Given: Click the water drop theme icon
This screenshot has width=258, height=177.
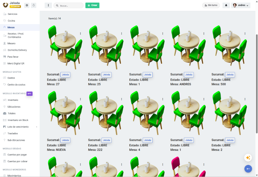Looking at the screenshot, I should coord(34,5).
